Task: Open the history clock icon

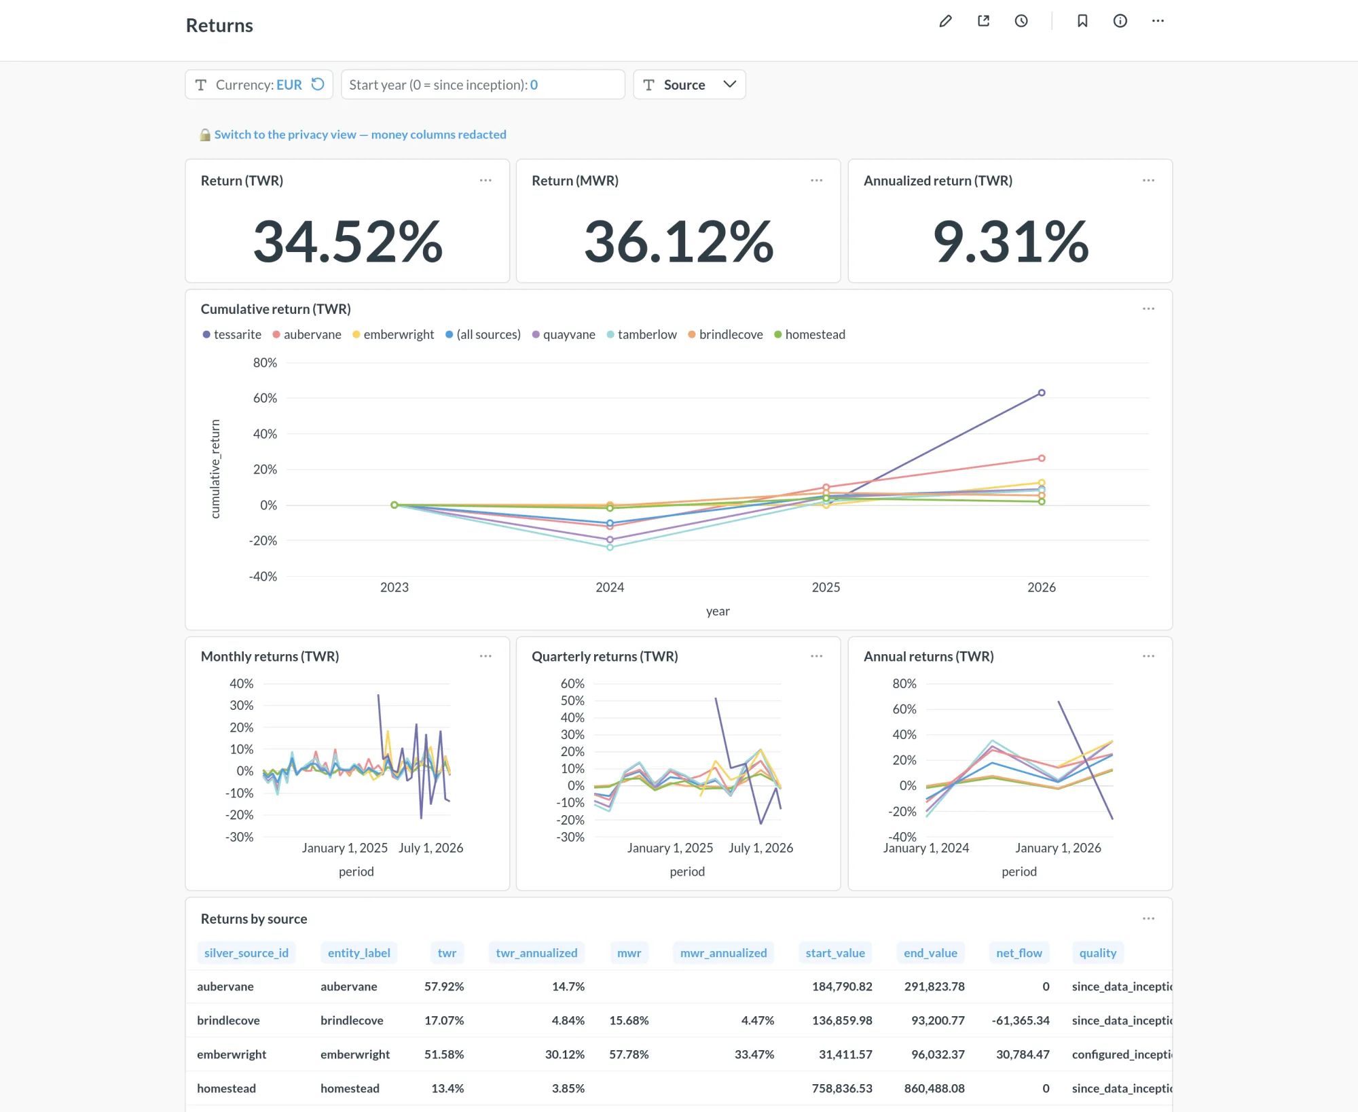Action: [1021, 21]
